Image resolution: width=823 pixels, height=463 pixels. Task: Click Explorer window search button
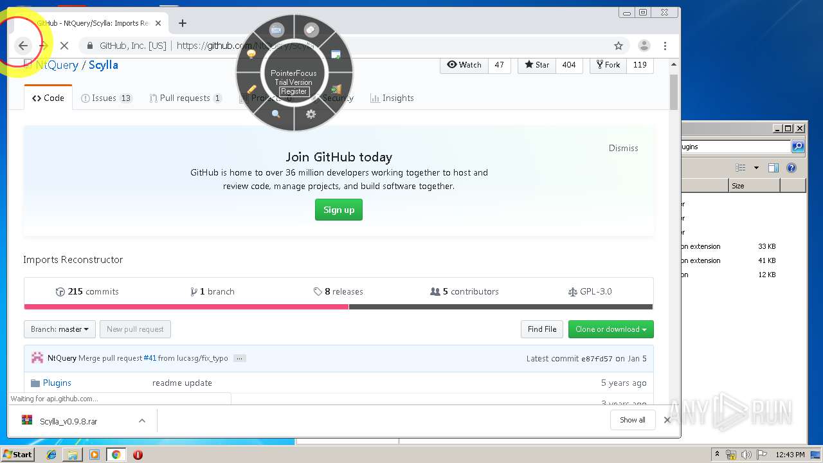798,147
